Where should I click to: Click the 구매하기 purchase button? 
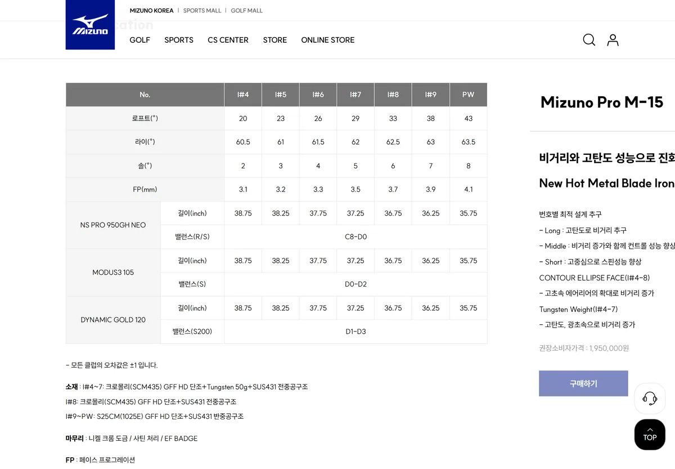pos(583,383)
